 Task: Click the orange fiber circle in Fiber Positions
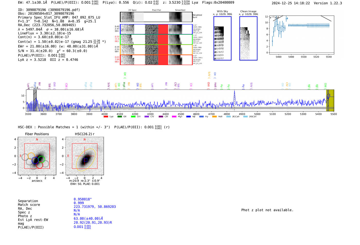(31, 156)
